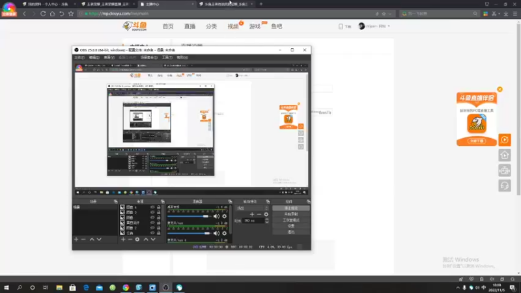Open source properties gear icon

(x=137, y=239)
